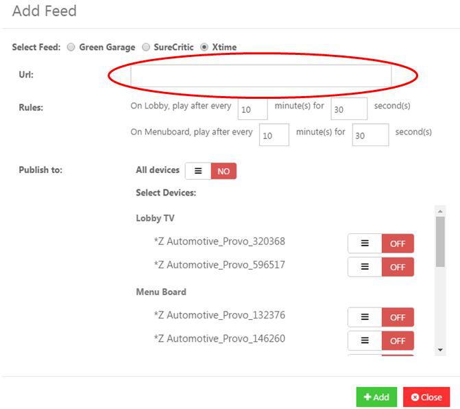Screen dimensions: 460x409
Task: Click handle icon for Provo_132376 switch
Action: click(365, 317)
